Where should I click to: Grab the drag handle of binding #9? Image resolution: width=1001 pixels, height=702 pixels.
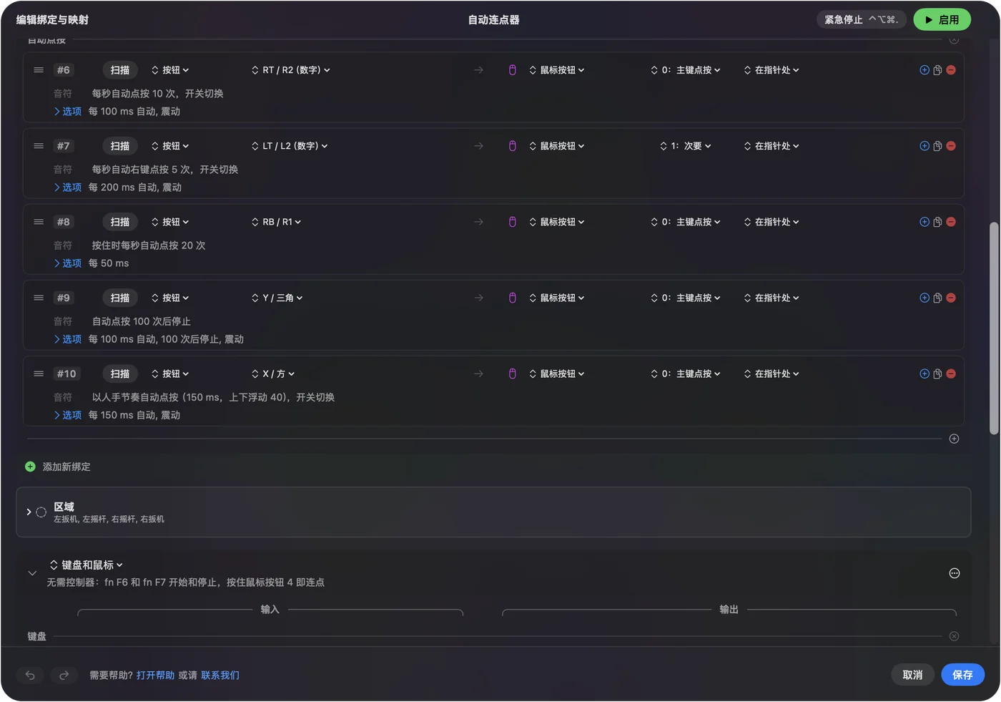39,298
